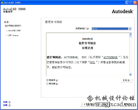
Task: Click the 打印 (Print) button
Action: [x=127, y=80]
